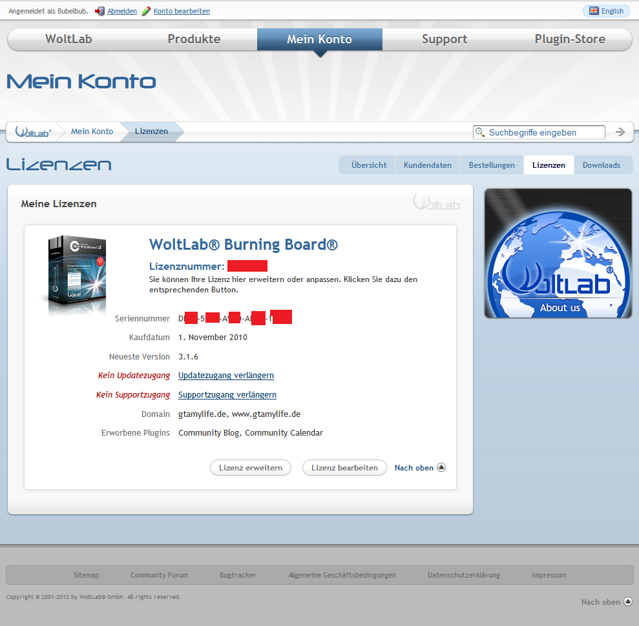
Task: Click the version value 3.1.6
Action: [x=188, y=356]
